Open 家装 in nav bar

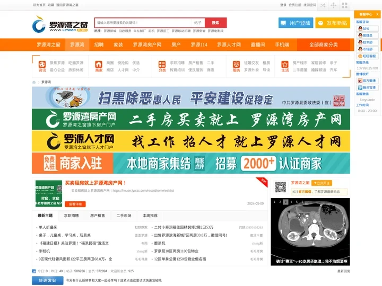[x=118, y=44]
